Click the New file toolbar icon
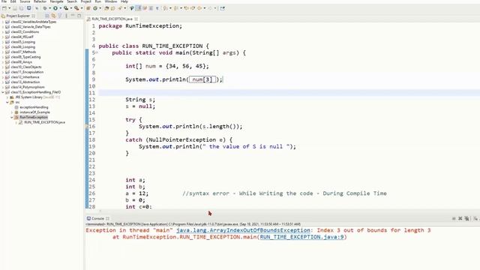Image resolution: width=480 pixels, height=270 pixels. 4,8
